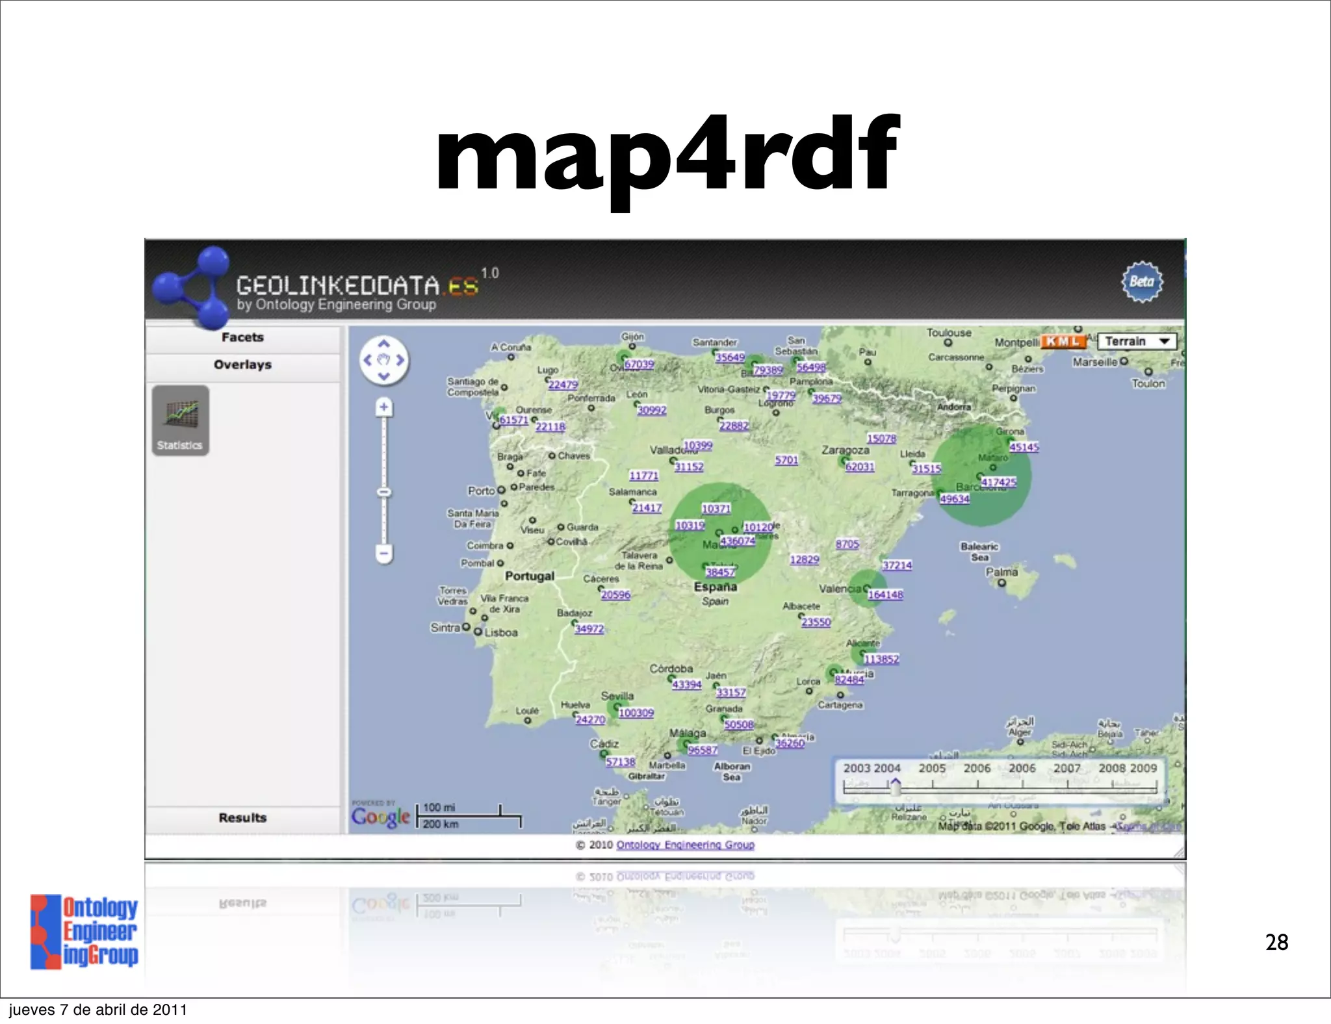Click the Zaragoza value 62031 link
This screenshot has height=1024, width=1331.
[x=860, y=467]
